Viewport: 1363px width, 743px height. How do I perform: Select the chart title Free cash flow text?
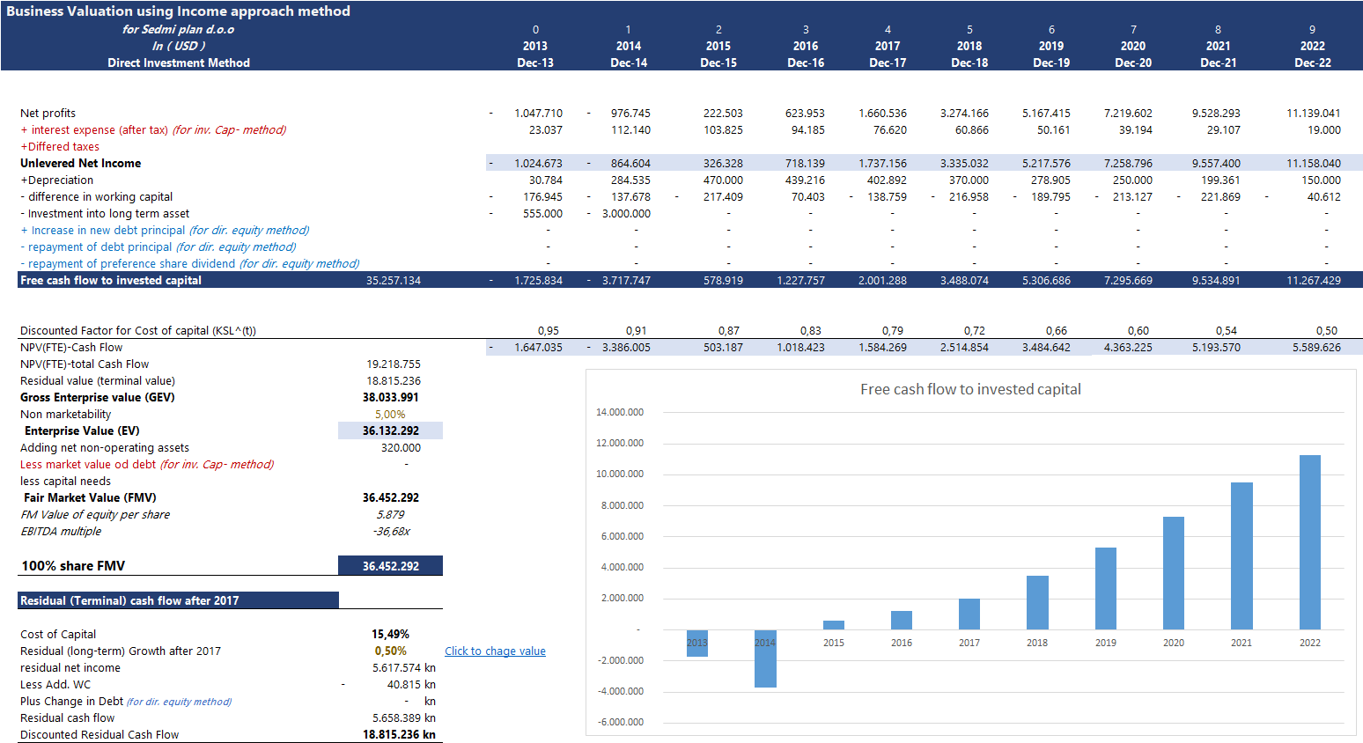pyautogui.click(x=970, y=389)
